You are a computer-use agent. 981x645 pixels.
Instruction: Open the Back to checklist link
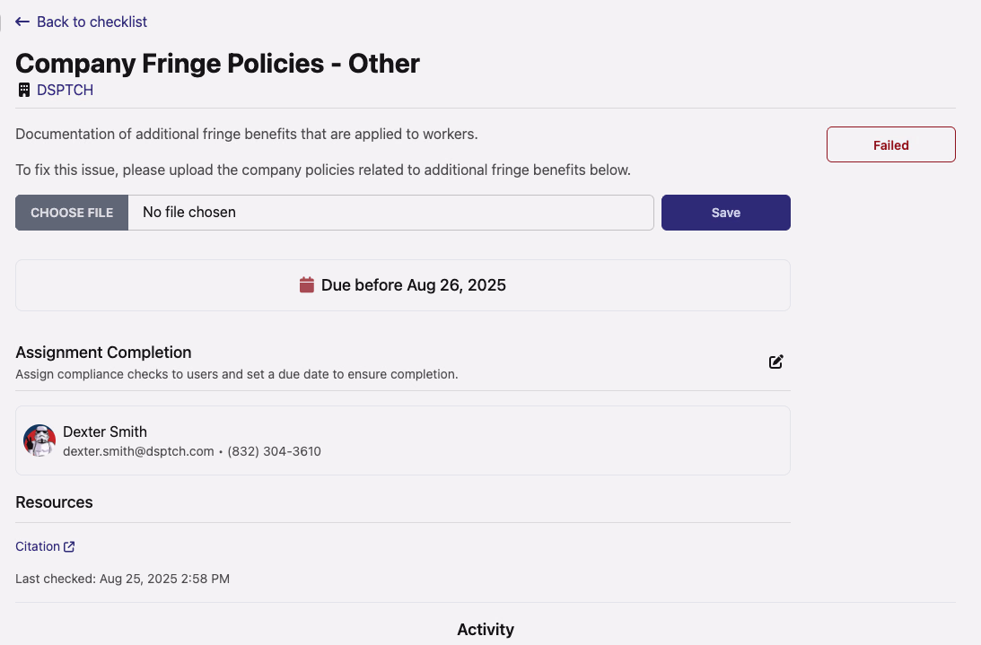[92, 22]
